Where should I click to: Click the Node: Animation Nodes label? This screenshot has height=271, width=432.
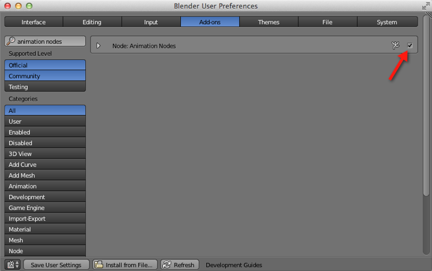(144, 45)
